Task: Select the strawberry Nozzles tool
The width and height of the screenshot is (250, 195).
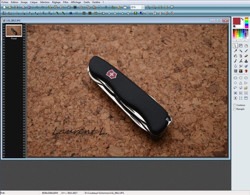Action: 246,71
